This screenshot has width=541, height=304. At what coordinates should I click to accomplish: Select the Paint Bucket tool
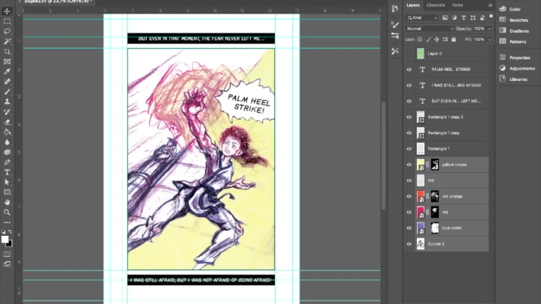tap(7, 132)
